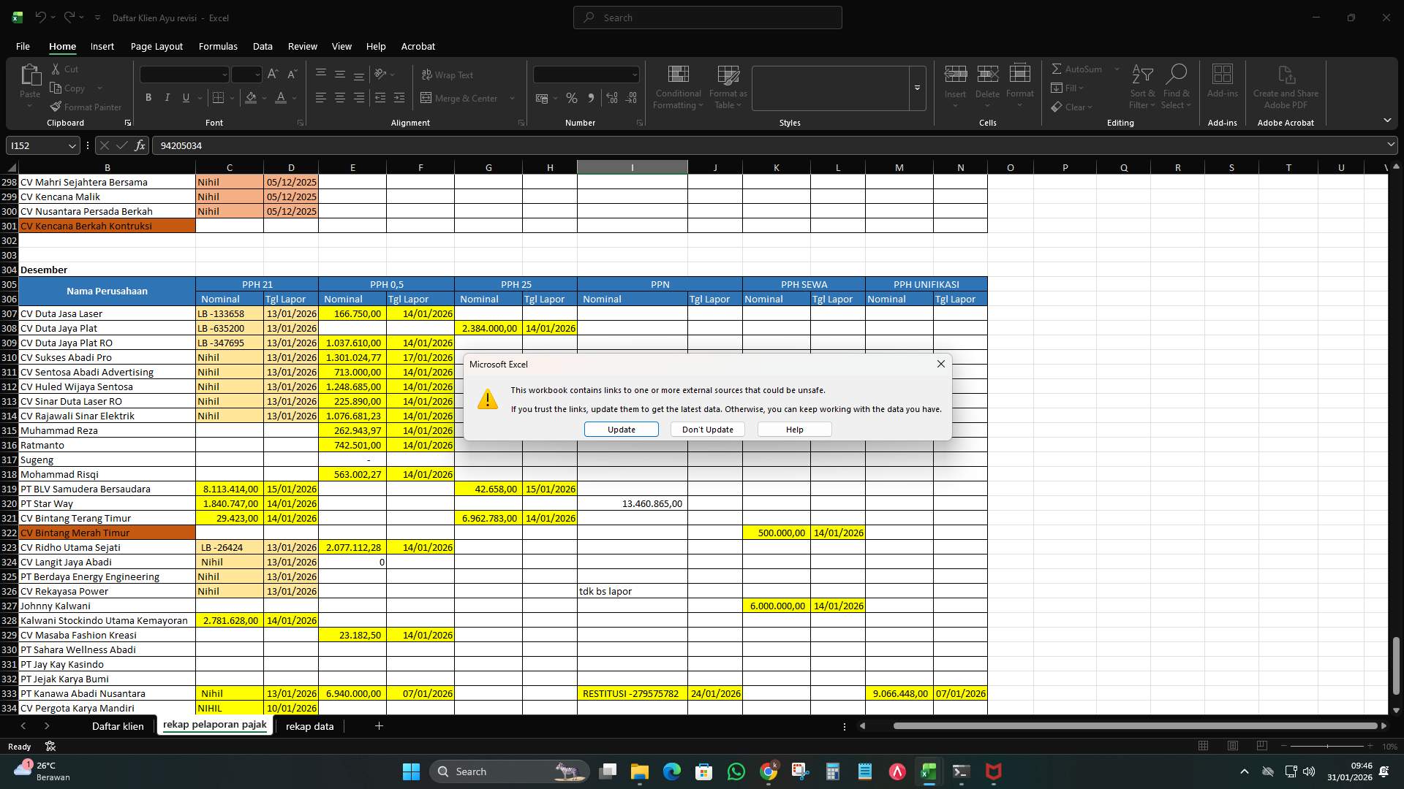Viewport: 1404px width, 789px height.
Task: Adjust the zoom slider in status bar
Action: pos(1327,746)
